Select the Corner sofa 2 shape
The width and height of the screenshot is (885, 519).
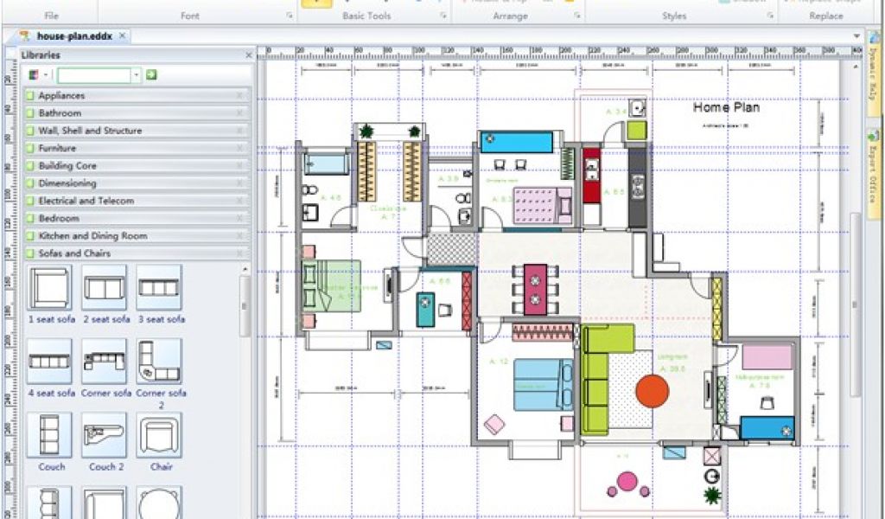(x=159, y=362)
